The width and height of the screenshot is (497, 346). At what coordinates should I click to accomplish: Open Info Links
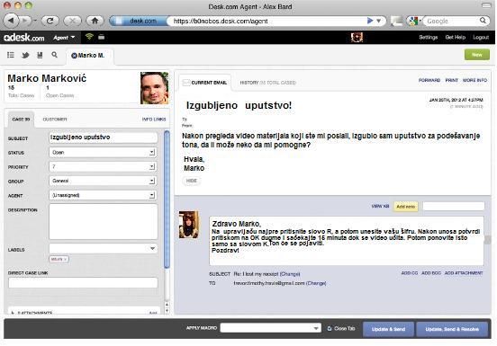[x=154, y=120]
